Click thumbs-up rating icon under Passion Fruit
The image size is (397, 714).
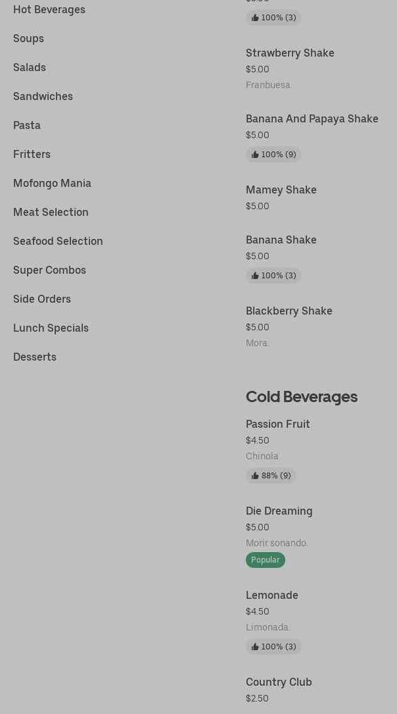click(255, 476)
